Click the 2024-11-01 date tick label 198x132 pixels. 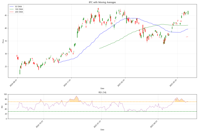coord(67,83)
